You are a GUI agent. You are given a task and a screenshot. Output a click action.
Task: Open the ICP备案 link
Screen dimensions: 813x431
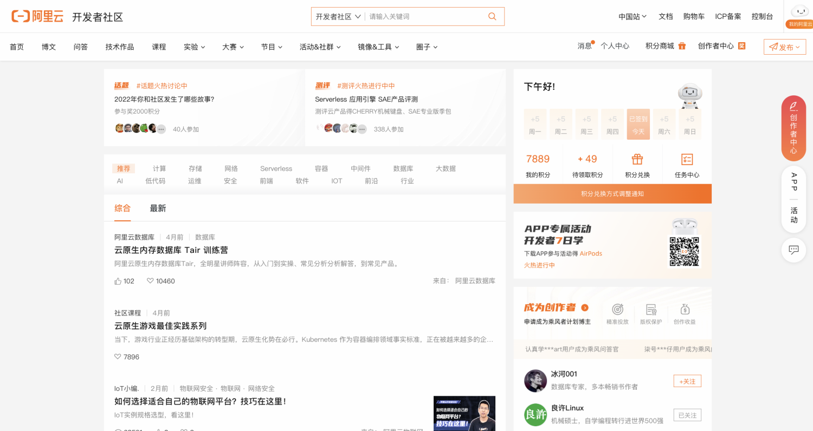click(x=728, y=16)
